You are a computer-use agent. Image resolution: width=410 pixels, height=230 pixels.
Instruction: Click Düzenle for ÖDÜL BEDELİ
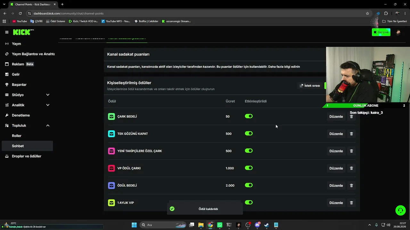point(336,186)
